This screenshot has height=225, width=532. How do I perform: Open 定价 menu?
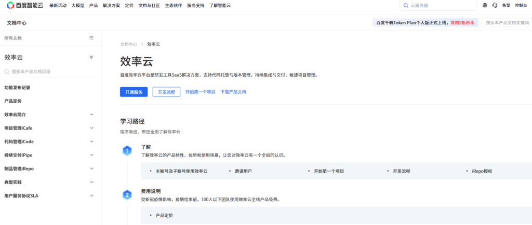pyautogui.click(x=129, y=5)
